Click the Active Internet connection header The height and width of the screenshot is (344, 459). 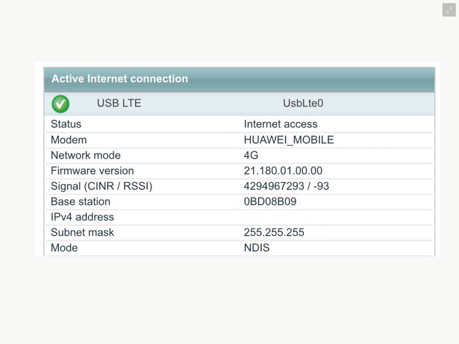[x=120, y=79]
